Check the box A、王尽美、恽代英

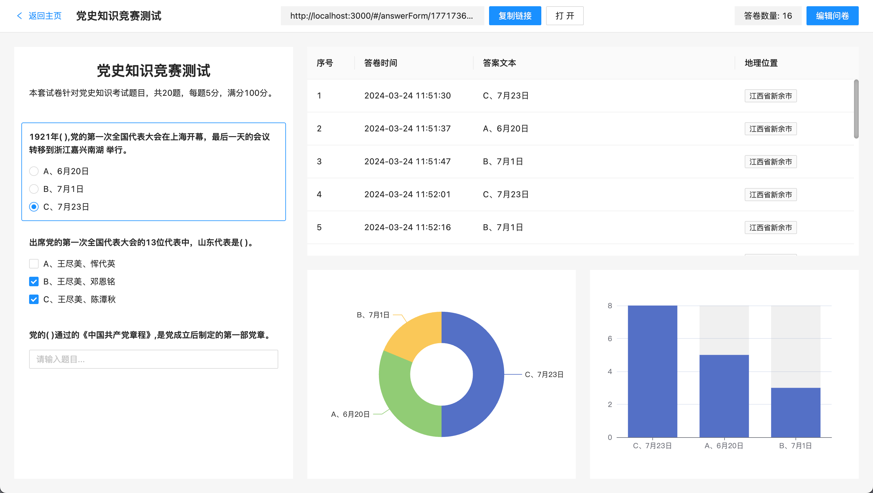point(34,264)
